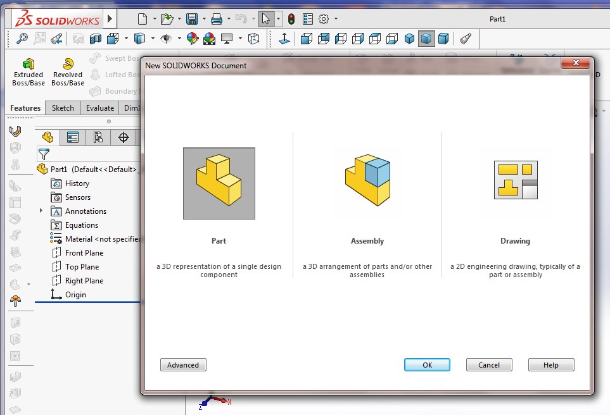
Task: Open the Options gear dropdown arrow
Action: click(336, 18)
